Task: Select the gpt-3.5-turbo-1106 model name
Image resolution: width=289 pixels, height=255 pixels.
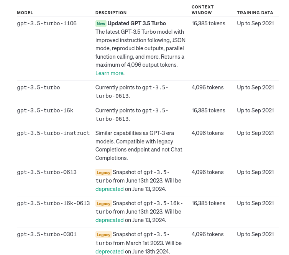Action: click(x=47, y=23)
